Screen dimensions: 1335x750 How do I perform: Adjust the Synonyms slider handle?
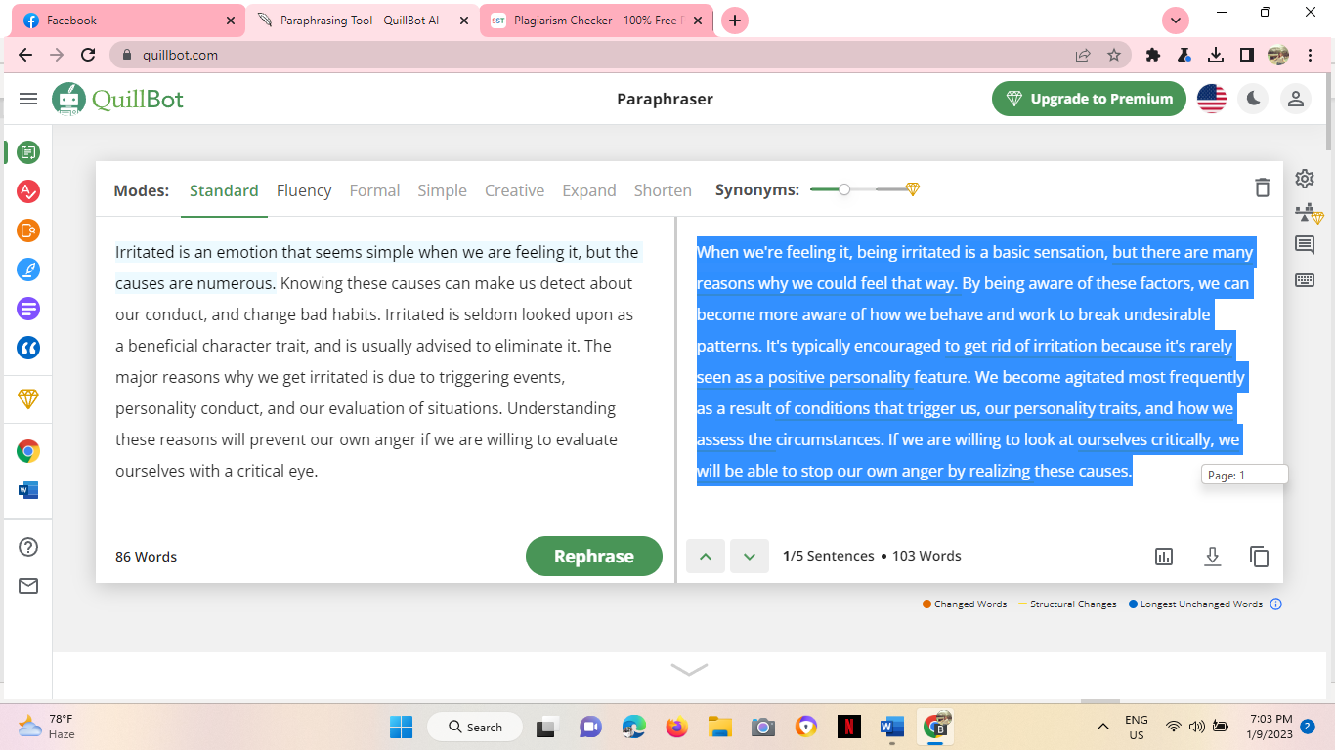coord(844,189)
